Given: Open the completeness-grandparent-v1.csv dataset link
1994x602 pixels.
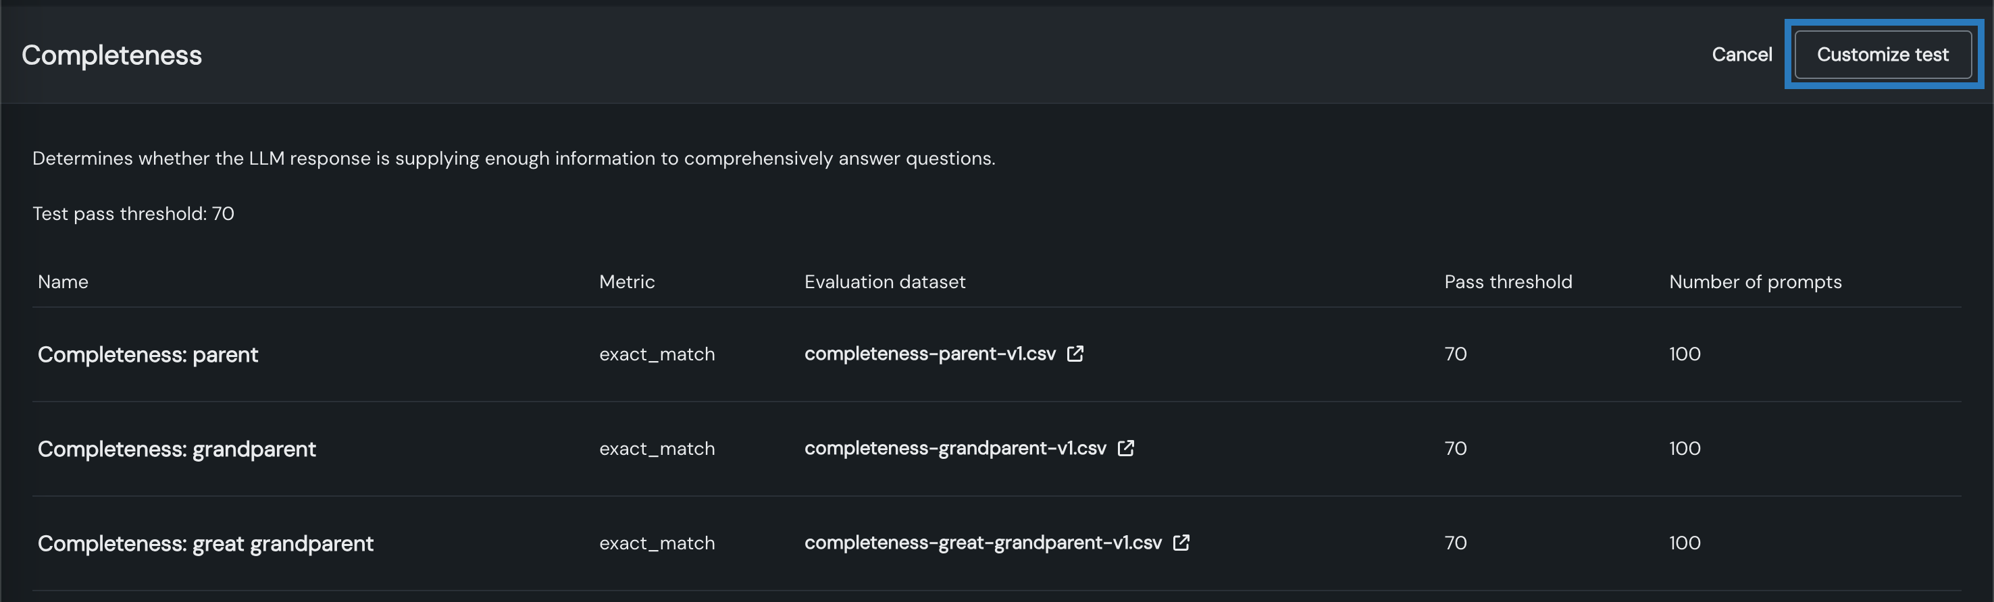Looking at the screenshot, I should pyautogui.click(x=955, y=448).
